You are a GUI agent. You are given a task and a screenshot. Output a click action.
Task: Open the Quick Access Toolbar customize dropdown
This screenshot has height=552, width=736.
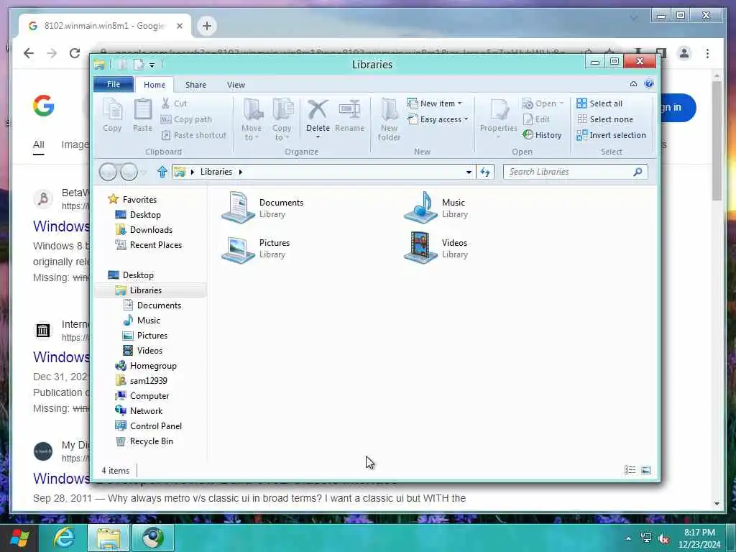152,65
